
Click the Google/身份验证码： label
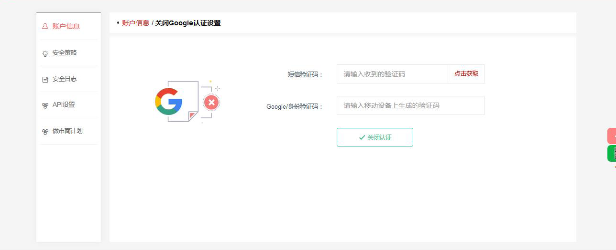click(x=295, y=106)
